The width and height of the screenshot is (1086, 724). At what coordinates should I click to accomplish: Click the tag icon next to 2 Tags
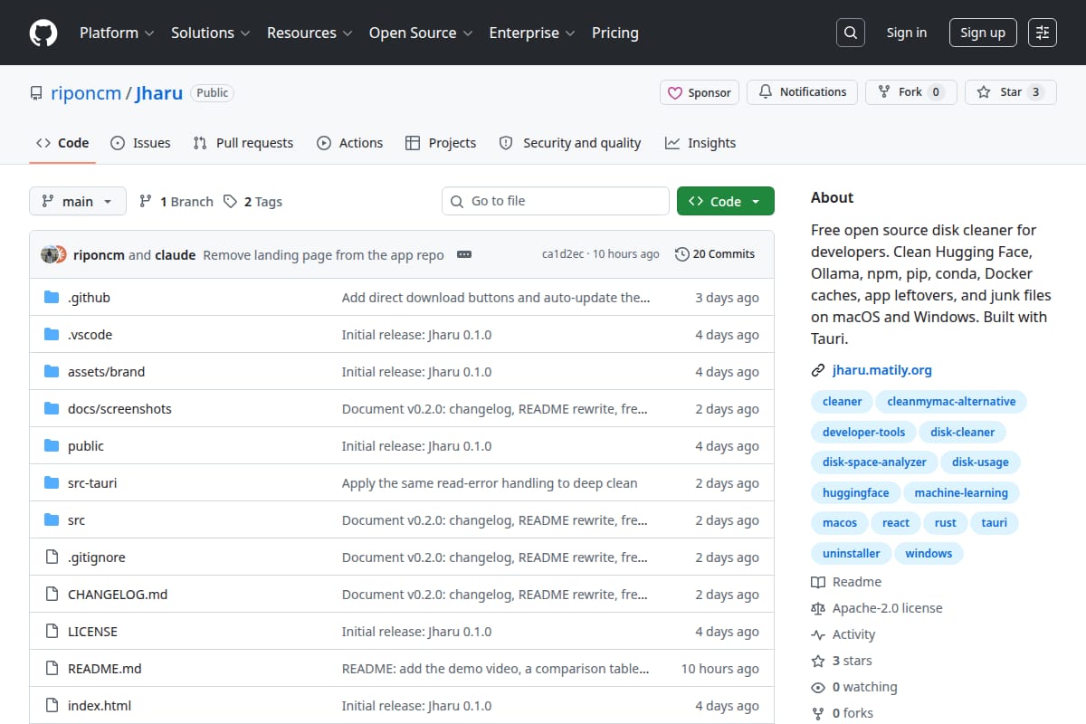pyautogui.click(x=231, y=201)
